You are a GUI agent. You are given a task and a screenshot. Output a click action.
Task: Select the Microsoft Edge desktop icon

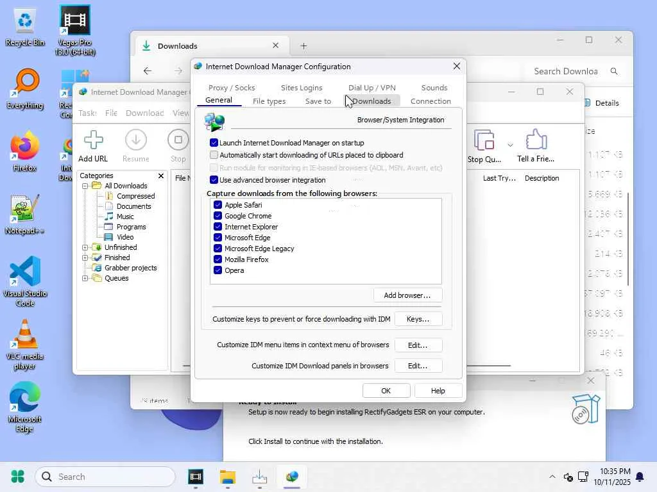[x=25, y=407]
